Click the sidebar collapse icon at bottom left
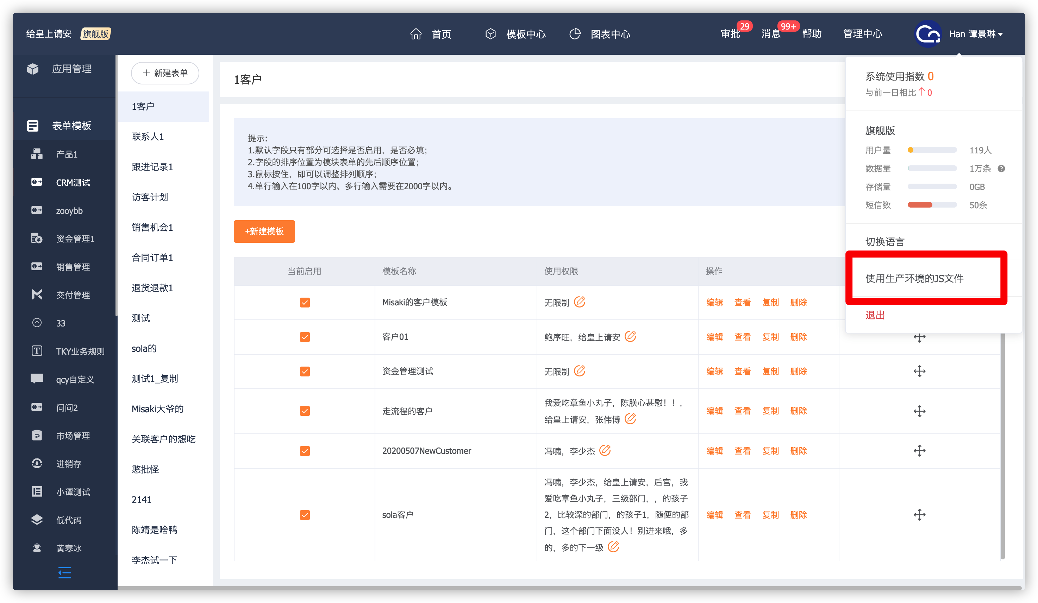 click(65, 572)
